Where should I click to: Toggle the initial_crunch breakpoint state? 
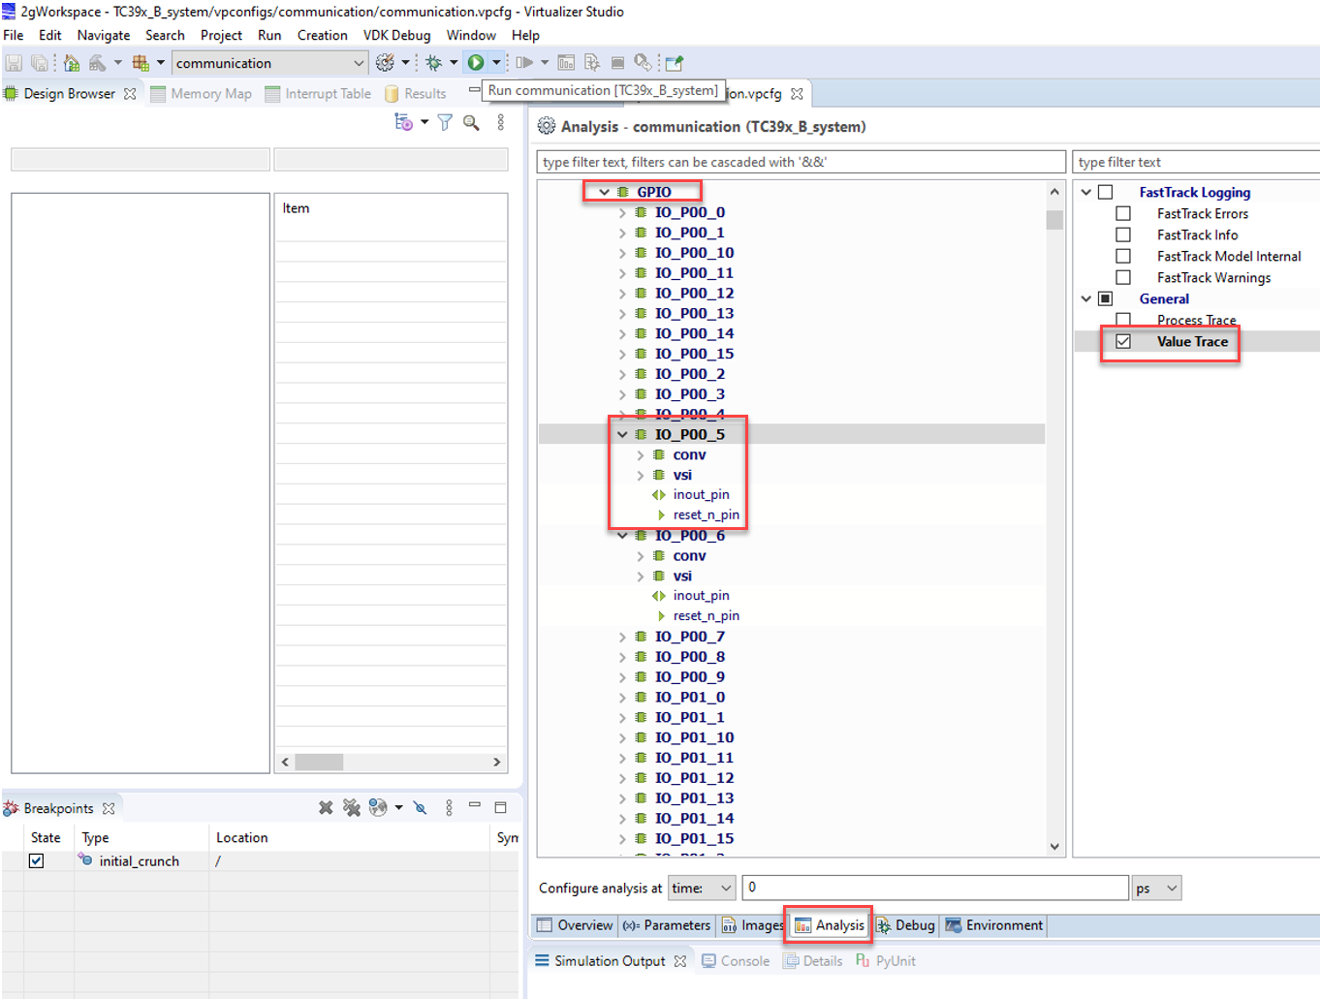click(36, 860)
